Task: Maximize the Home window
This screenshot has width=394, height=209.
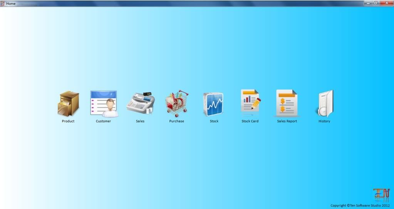Action: tap(376, 3)
